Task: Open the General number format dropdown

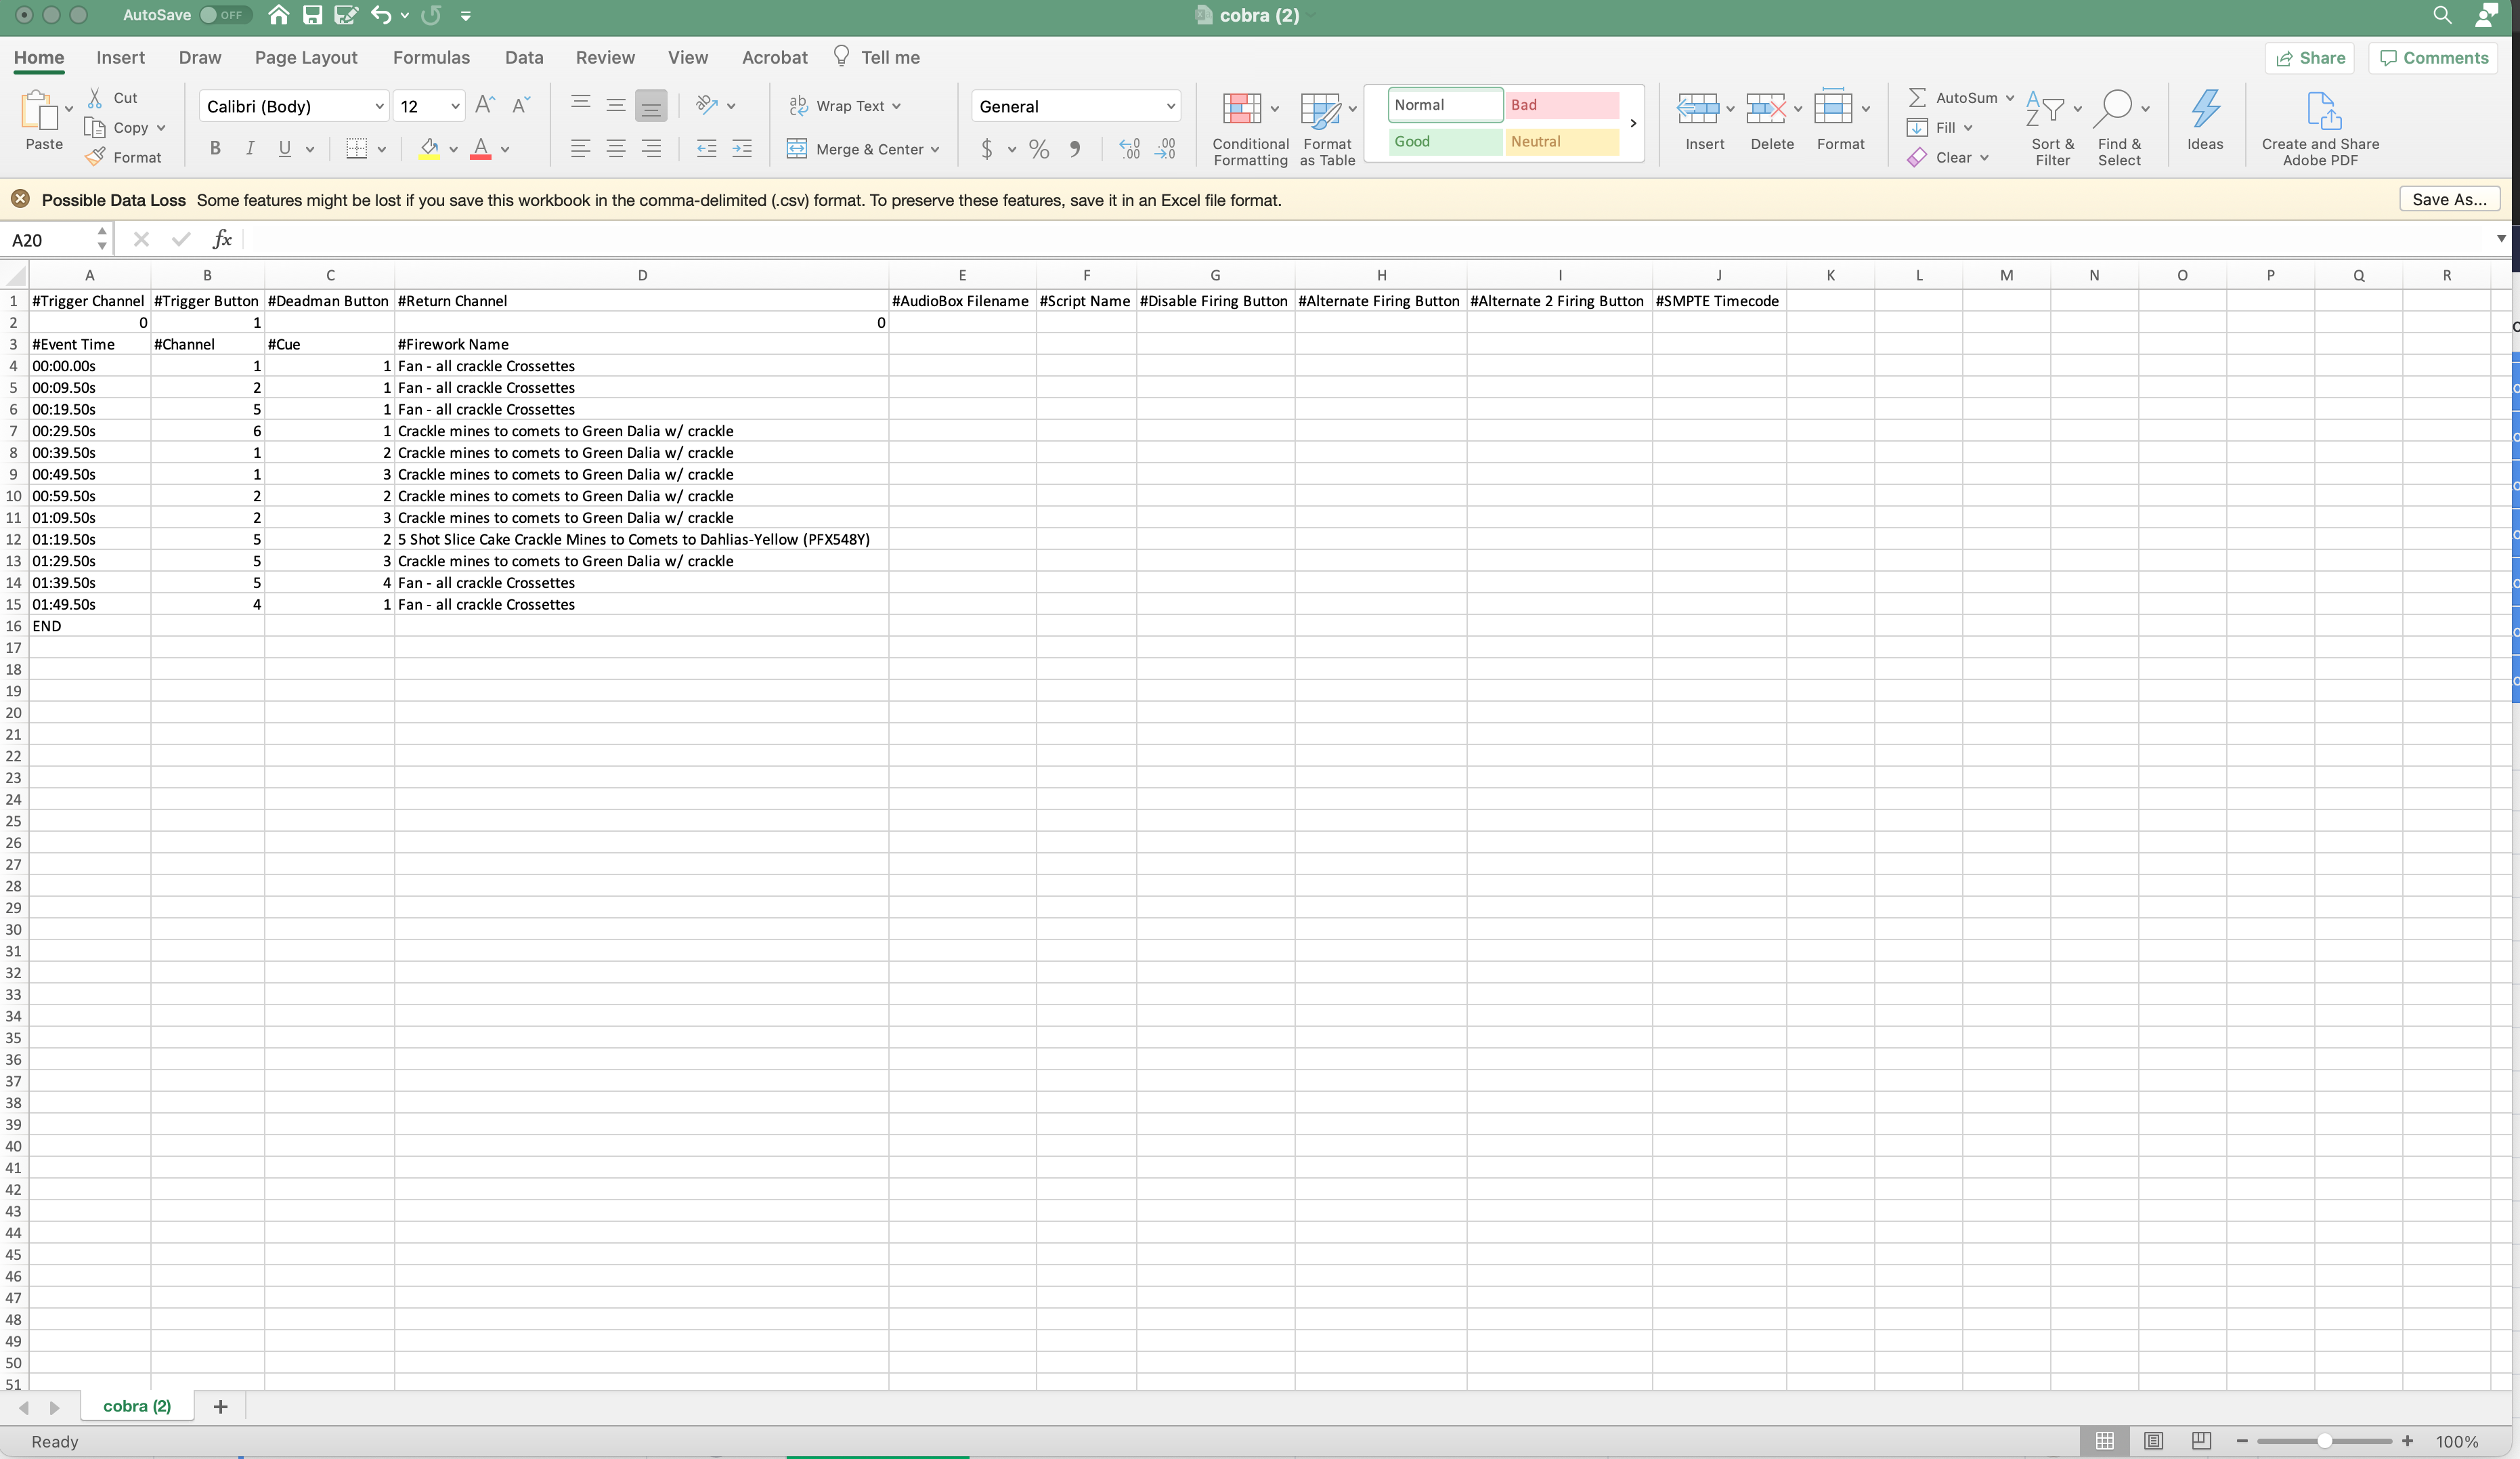Action: 1171,106
